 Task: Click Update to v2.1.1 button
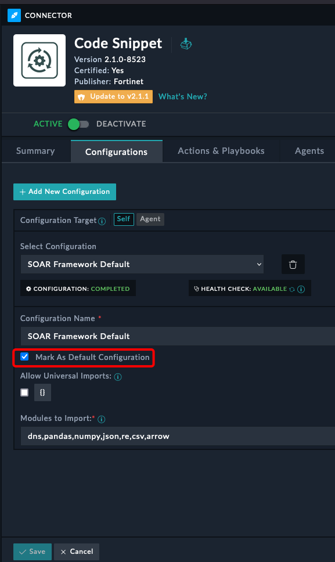tap(114, 97)
